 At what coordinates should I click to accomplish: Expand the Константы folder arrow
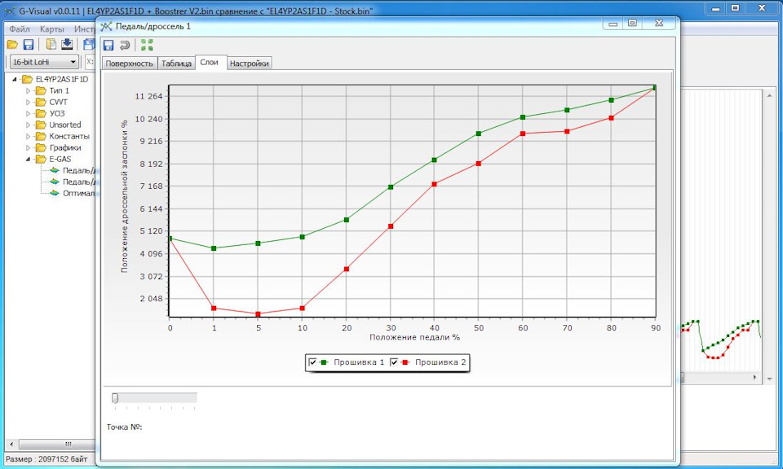coord(29,137)
